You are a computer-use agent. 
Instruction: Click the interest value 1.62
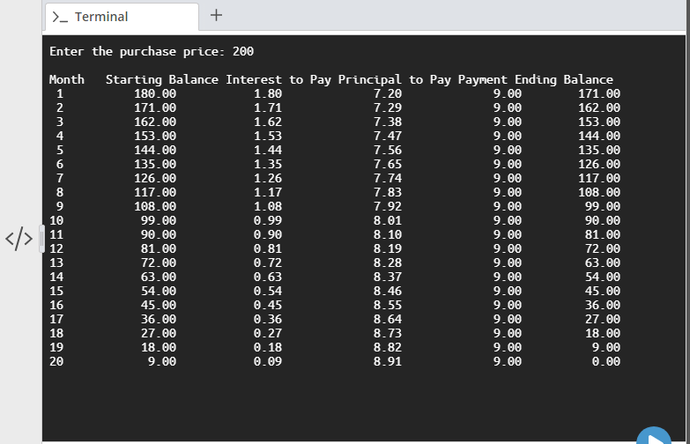[x=268, y=122]
